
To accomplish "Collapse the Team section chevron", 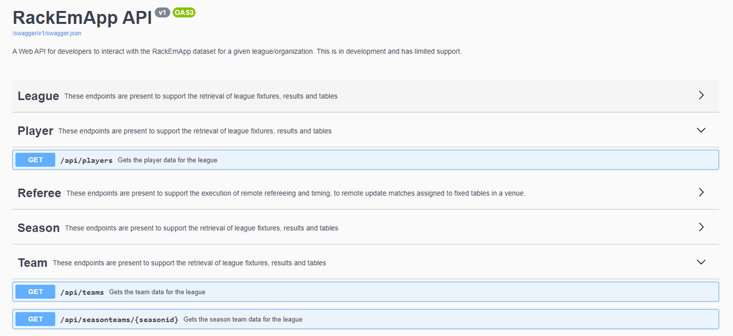I will click(x=701, y=262).
